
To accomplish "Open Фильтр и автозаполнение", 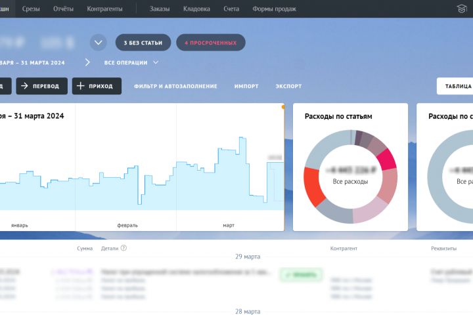I will point(175,86).
